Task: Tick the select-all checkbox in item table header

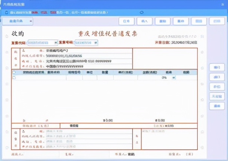Action: tap(14, 72)
